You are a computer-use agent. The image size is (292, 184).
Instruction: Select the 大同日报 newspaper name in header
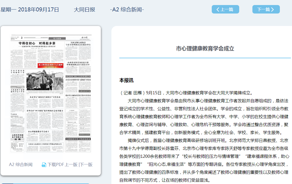click(x=84, y=10)
